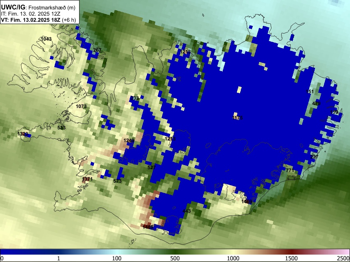Click the '100' tick label on the legend
This screenshot has height=262, width=350.
(117, 258)
